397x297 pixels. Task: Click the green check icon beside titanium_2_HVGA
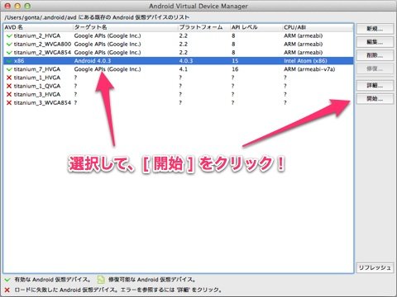point(9,36)
